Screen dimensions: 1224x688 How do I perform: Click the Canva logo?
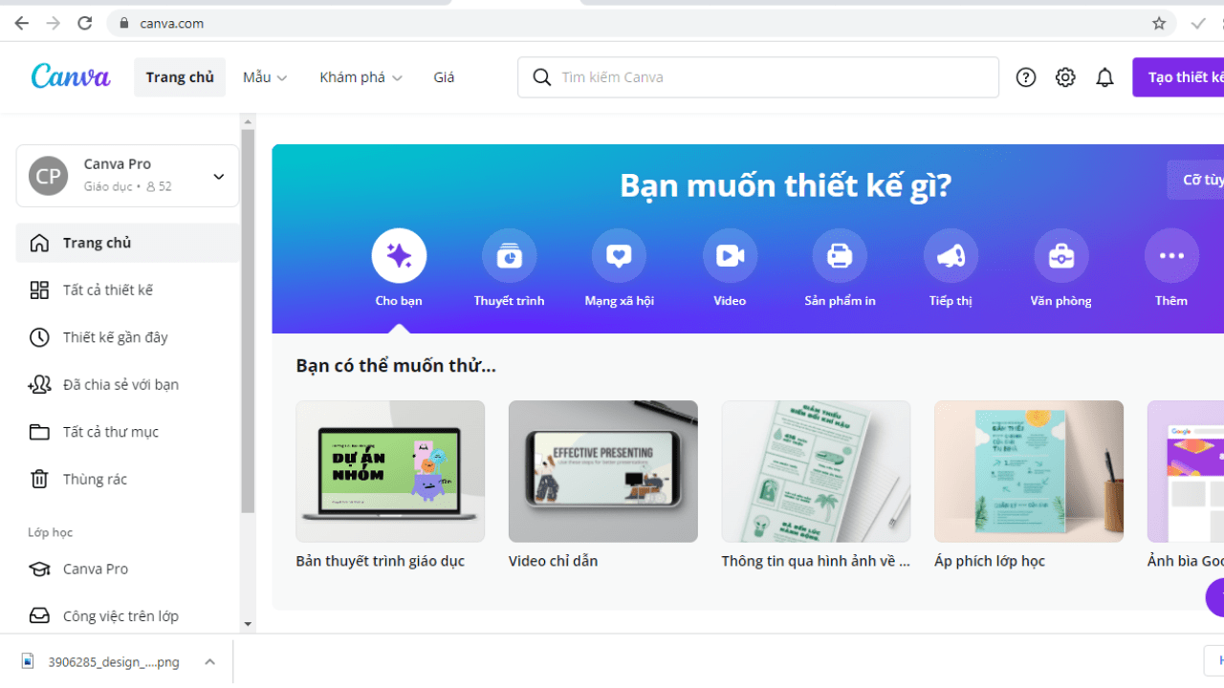click(71, 76)
